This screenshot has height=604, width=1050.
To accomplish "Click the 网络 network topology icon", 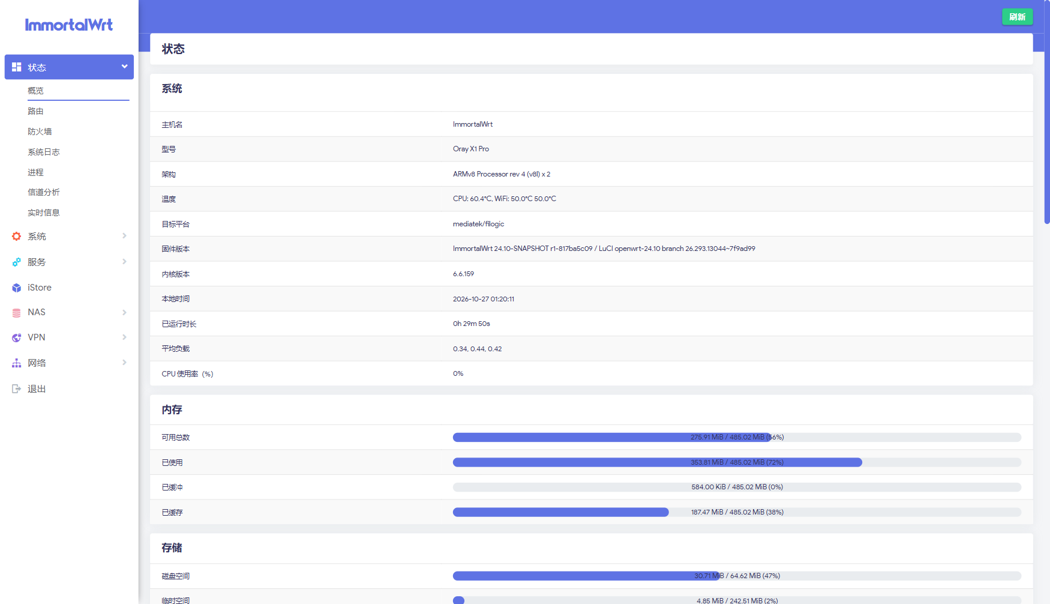I will [17, 363].
